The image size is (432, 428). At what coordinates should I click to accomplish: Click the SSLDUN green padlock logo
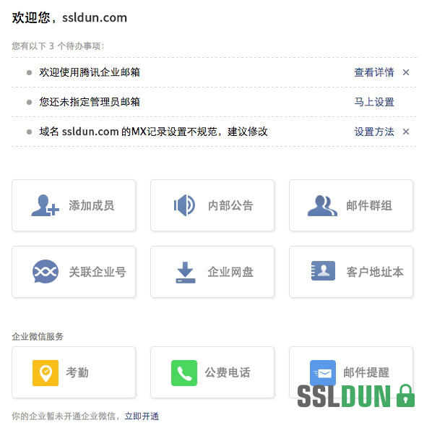[405, 395]
